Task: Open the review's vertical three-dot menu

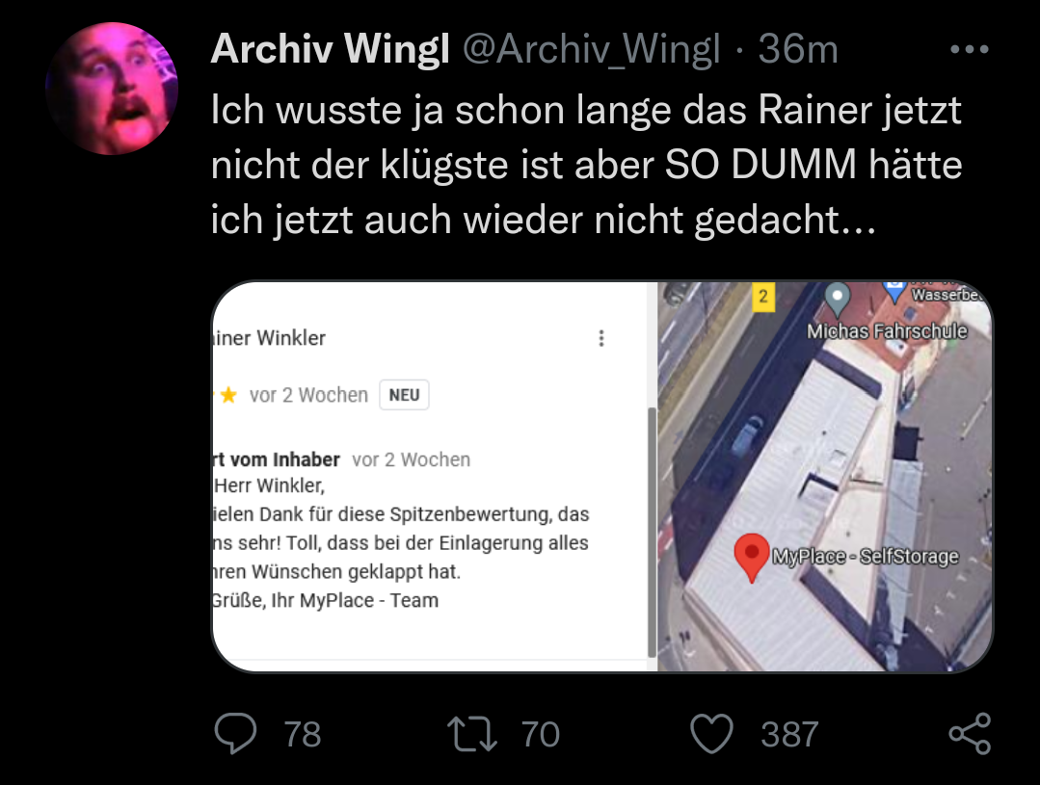Action: [601, 338]
